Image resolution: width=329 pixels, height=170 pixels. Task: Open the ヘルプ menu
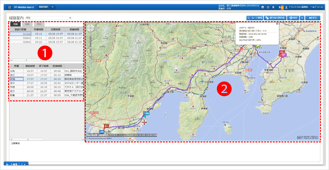click(x=313, y=7)
